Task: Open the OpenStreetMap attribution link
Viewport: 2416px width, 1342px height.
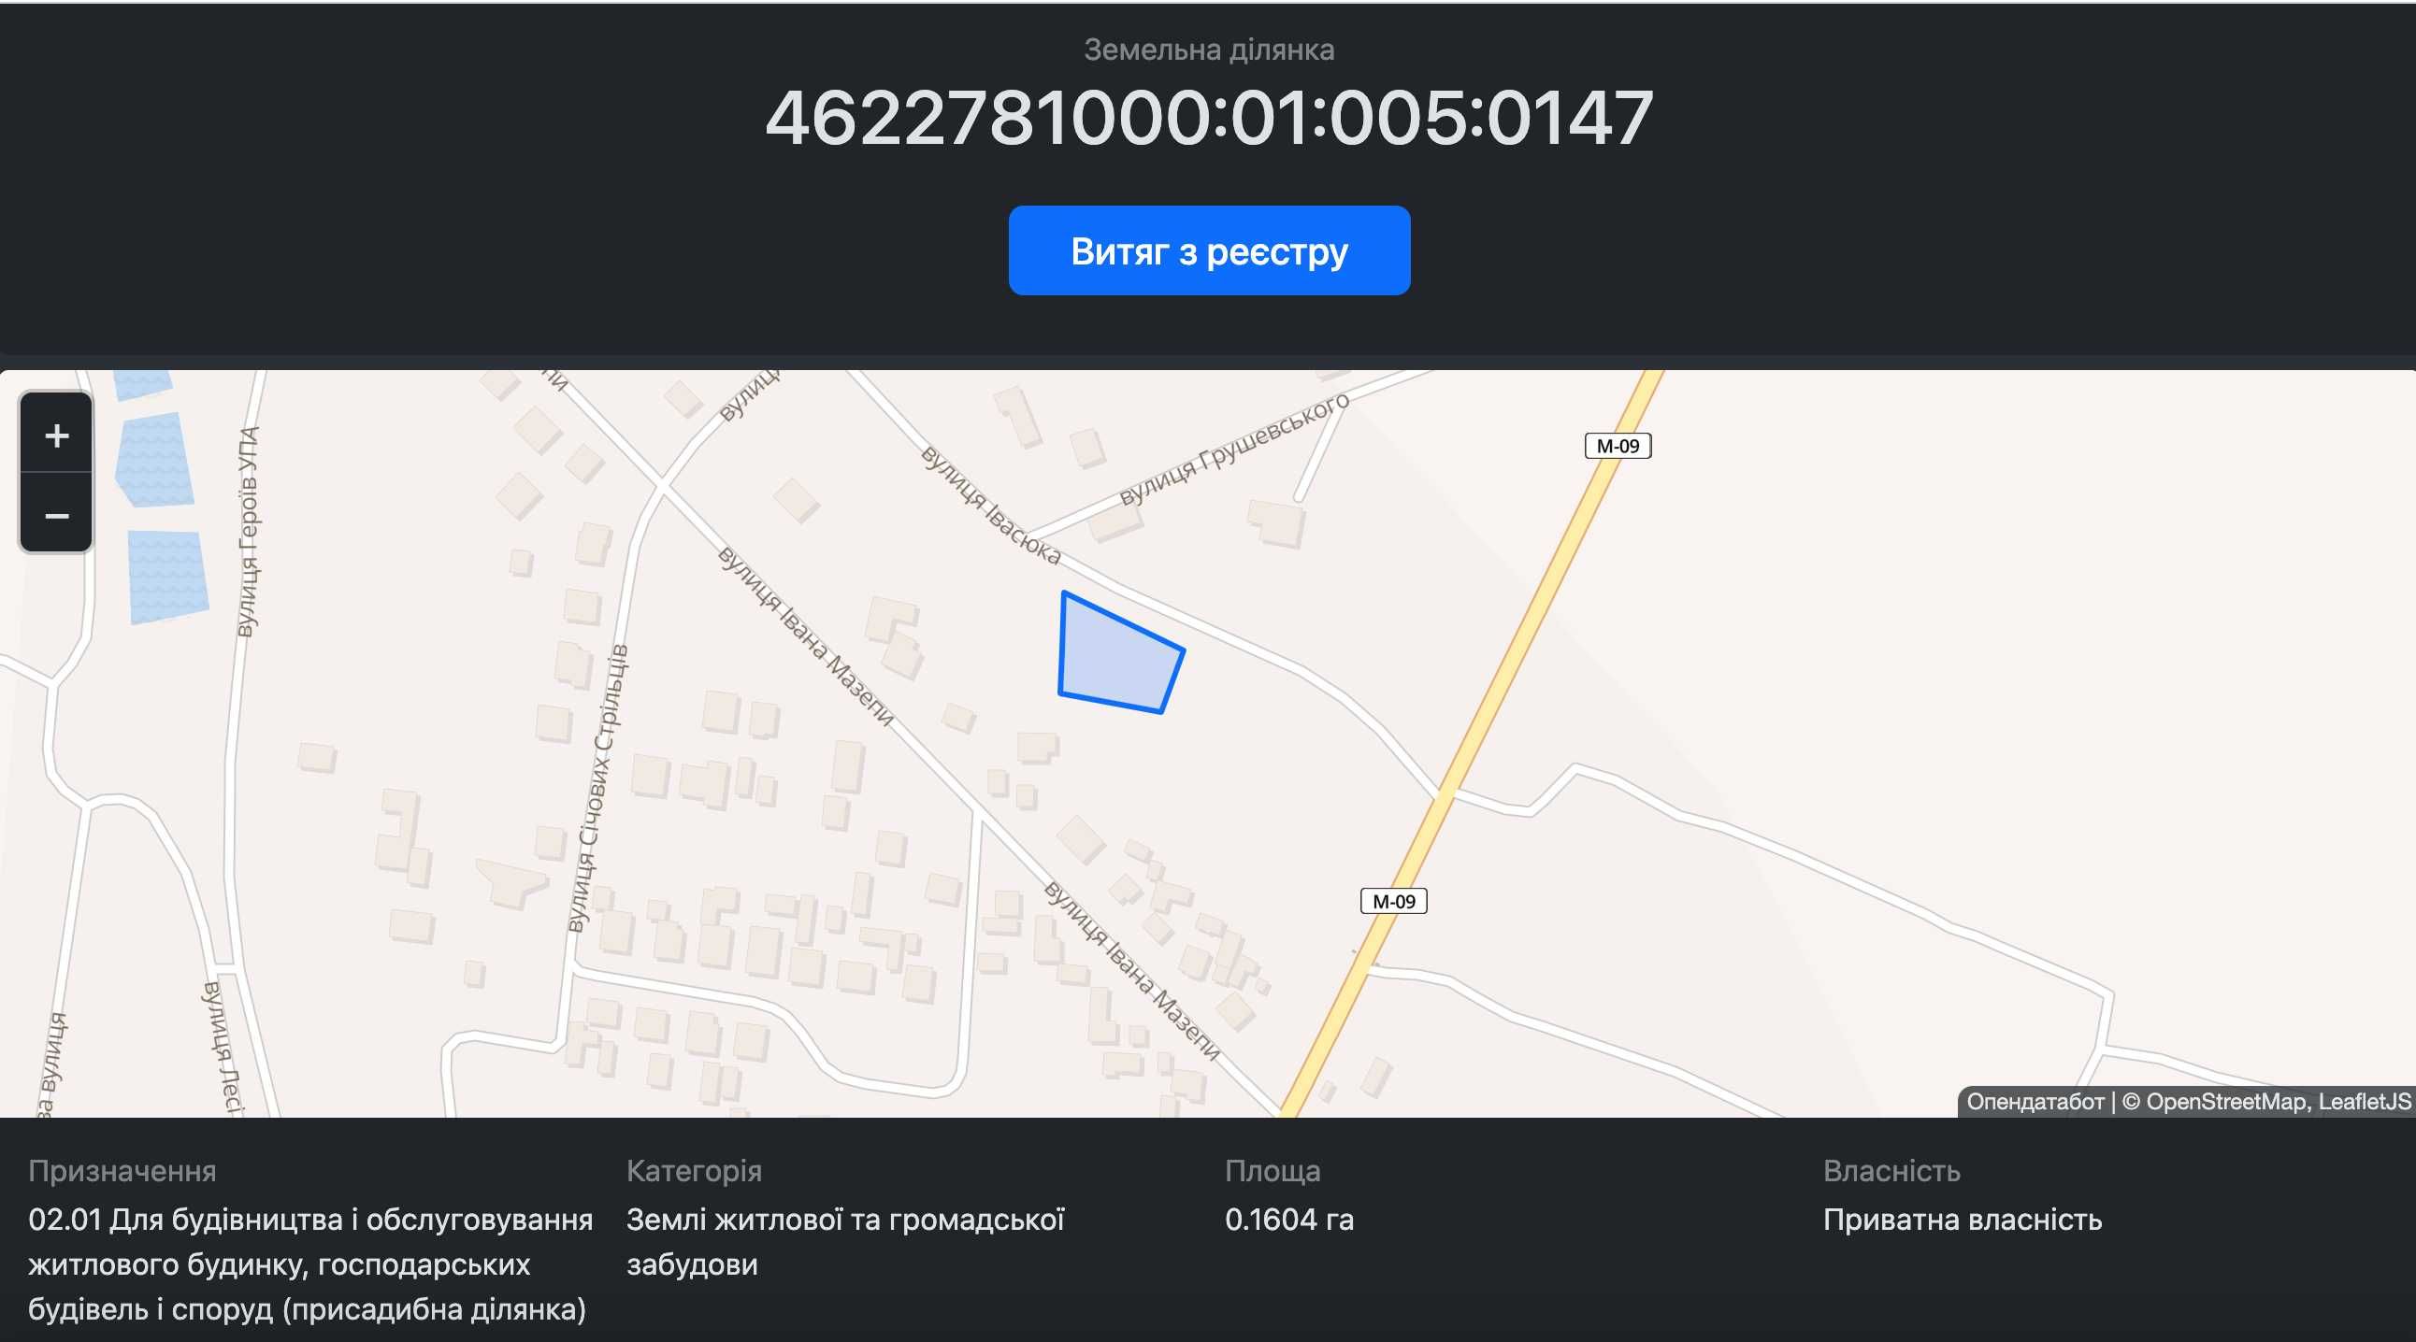Action: [x=2226, y=1101]
